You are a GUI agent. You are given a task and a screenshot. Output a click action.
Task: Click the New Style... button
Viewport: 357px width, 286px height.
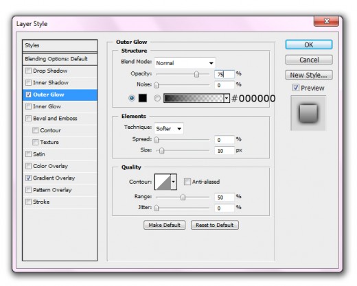click(x=309, y=75)
